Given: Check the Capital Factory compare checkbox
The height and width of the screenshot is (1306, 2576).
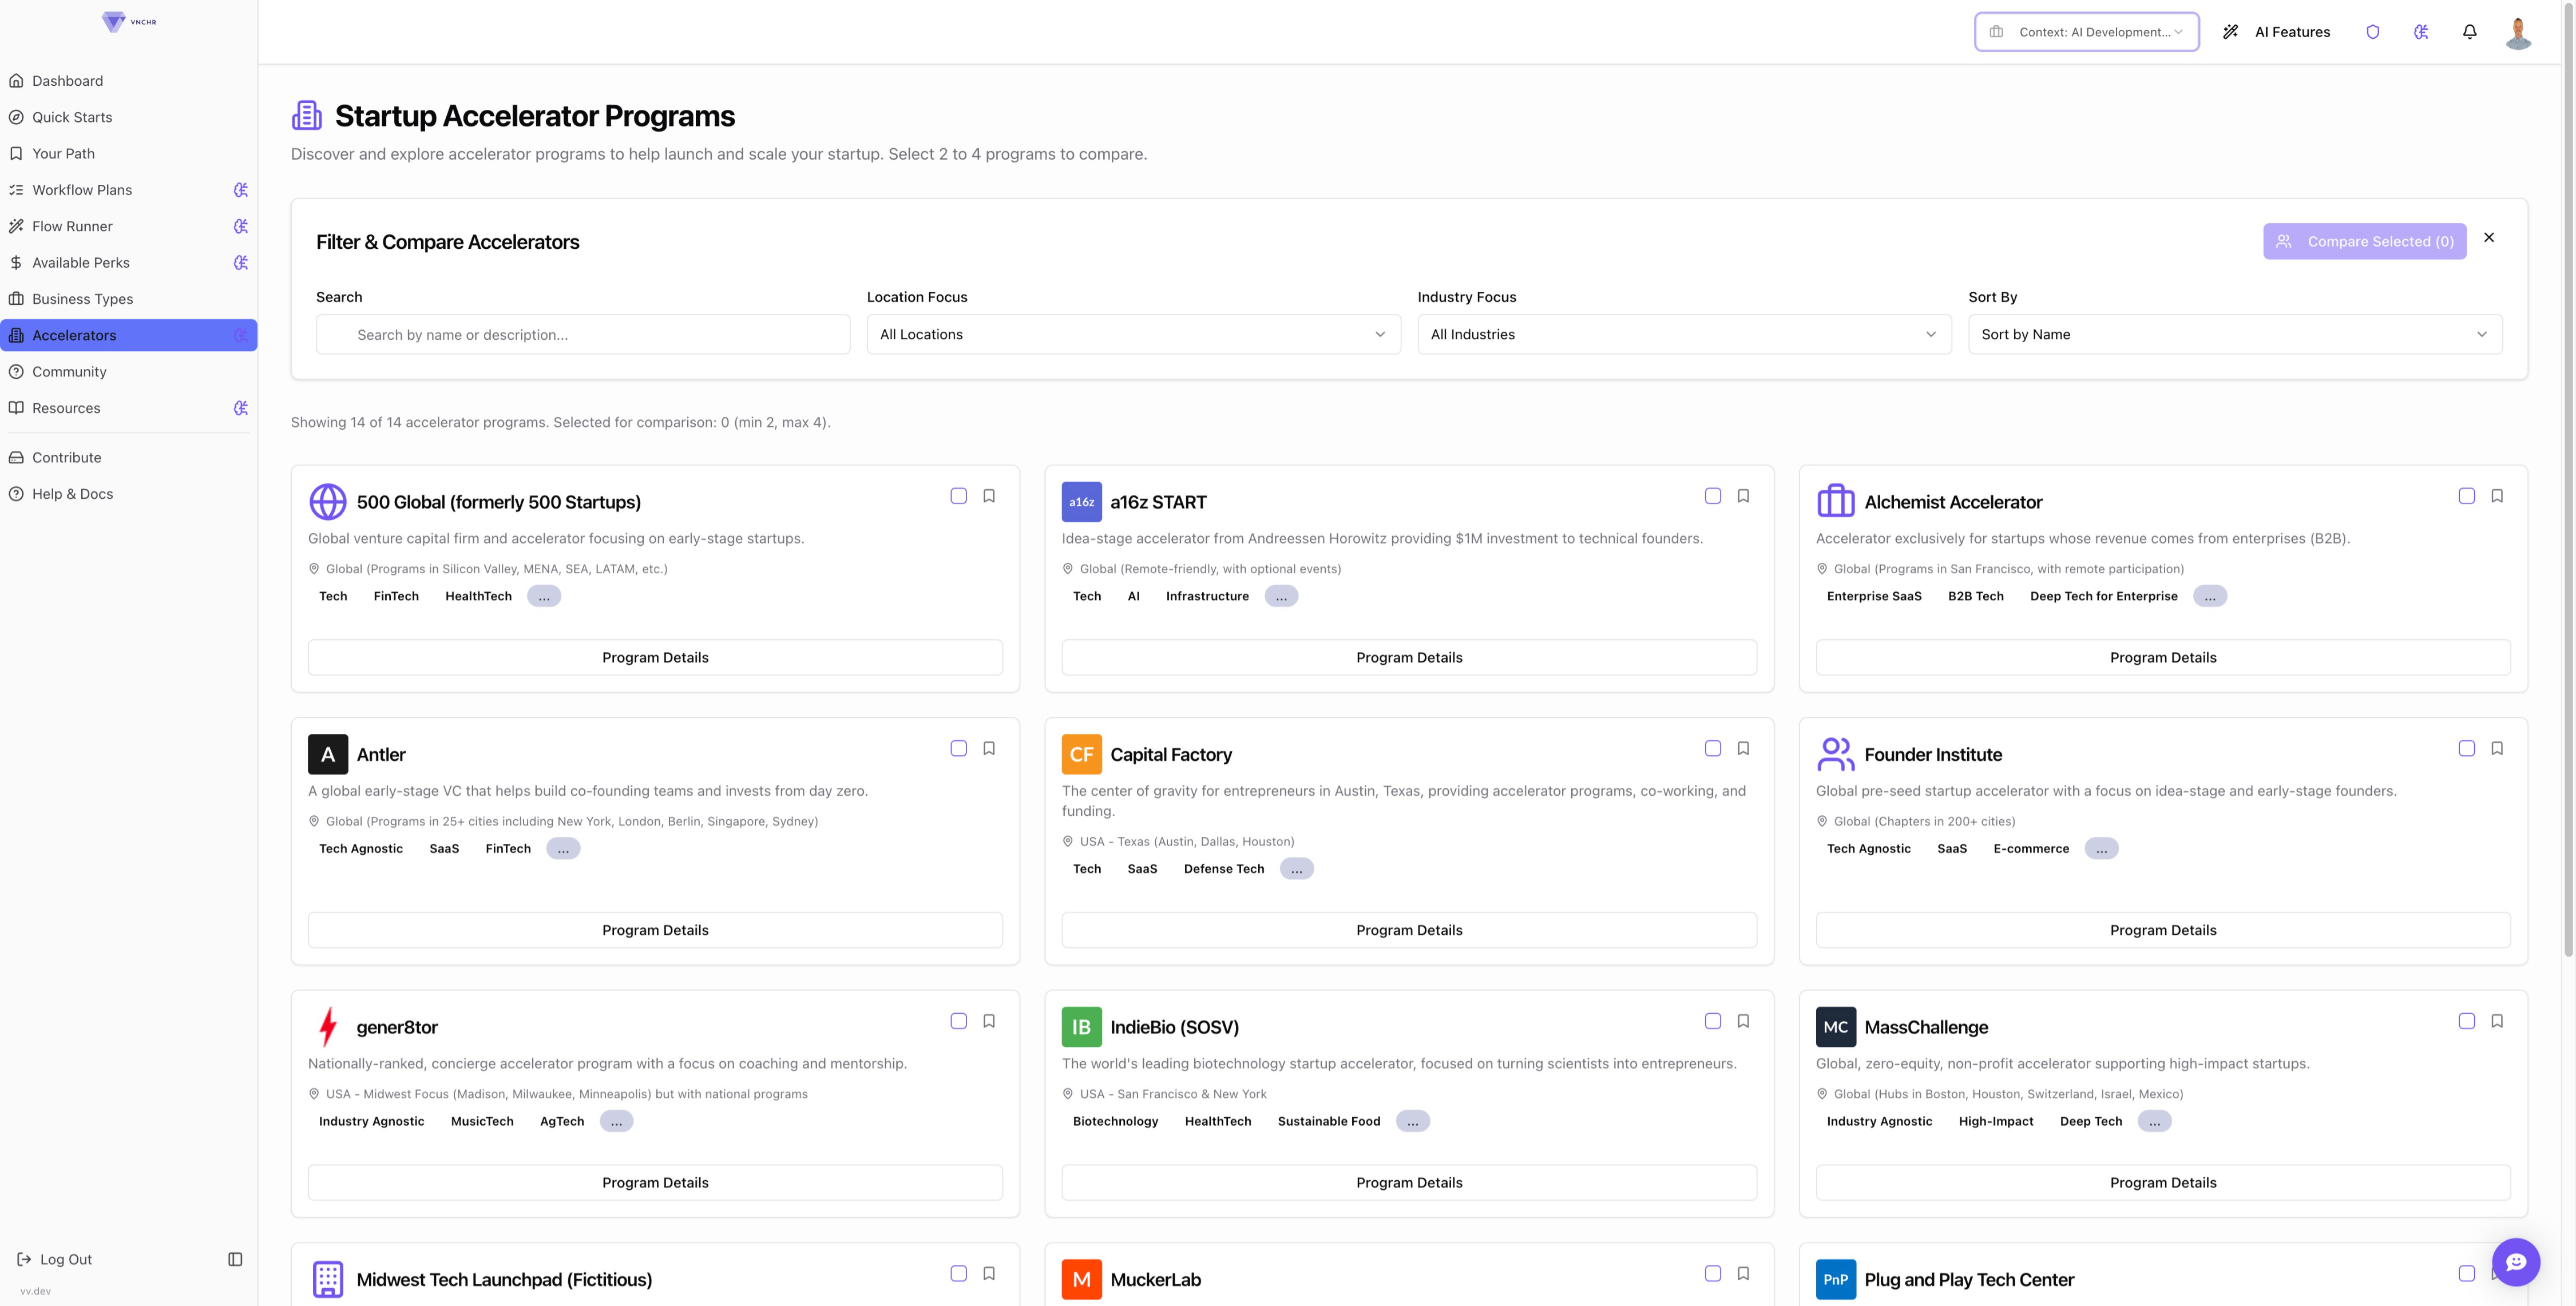Looking at the screenshot, I should click(x=1712, y=748).
